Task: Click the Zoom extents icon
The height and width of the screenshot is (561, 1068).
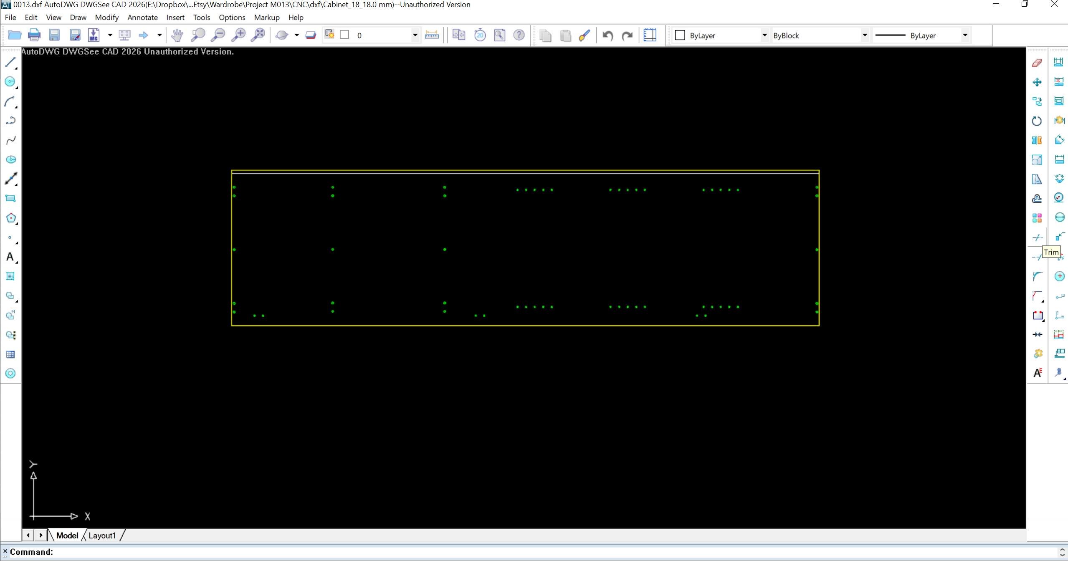Action: pos(258,35)
